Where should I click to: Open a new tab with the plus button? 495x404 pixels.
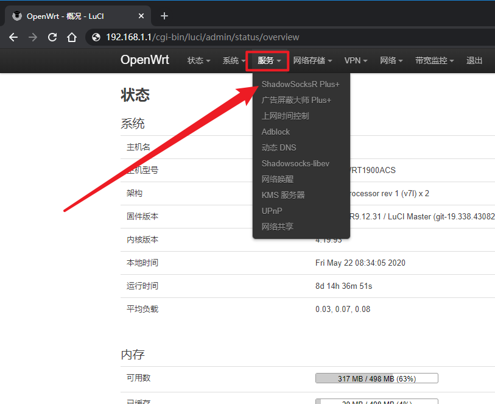pyautogui.click(x=164, y=16)
